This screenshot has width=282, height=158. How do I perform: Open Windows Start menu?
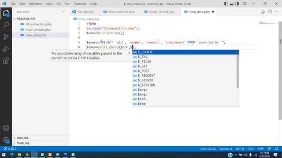pos(4,154)
